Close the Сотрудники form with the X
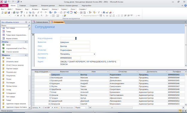This screenshot has width=187, height=113. pos(185,22)
